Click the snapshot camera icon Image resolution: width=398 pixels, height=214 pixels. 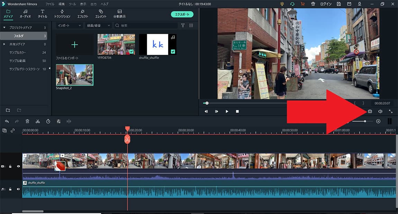(x=370, y=111)
